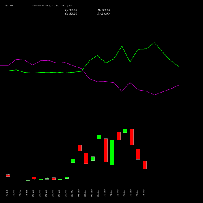The width and height of the screenshot is (203, 203).
Task: Click the purple indicator line's lowest point
Action: (154, 95)
